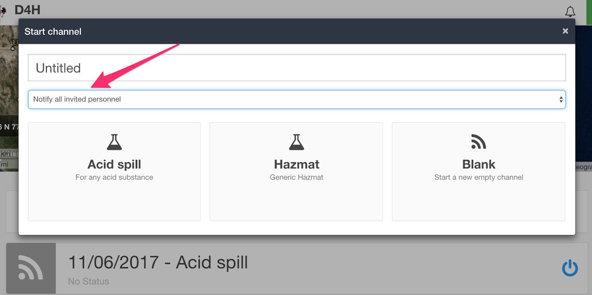The image size is (592, 295).
Task: Click the Hazmat flask icon
Action: tap(296, 142)
